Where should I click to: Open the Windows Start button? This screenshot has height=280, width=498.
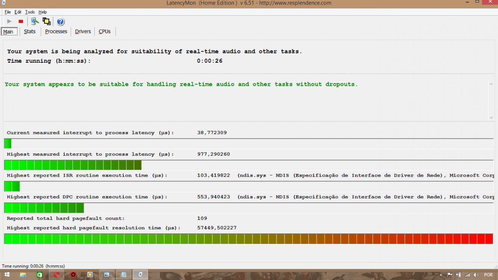(7, 275)
